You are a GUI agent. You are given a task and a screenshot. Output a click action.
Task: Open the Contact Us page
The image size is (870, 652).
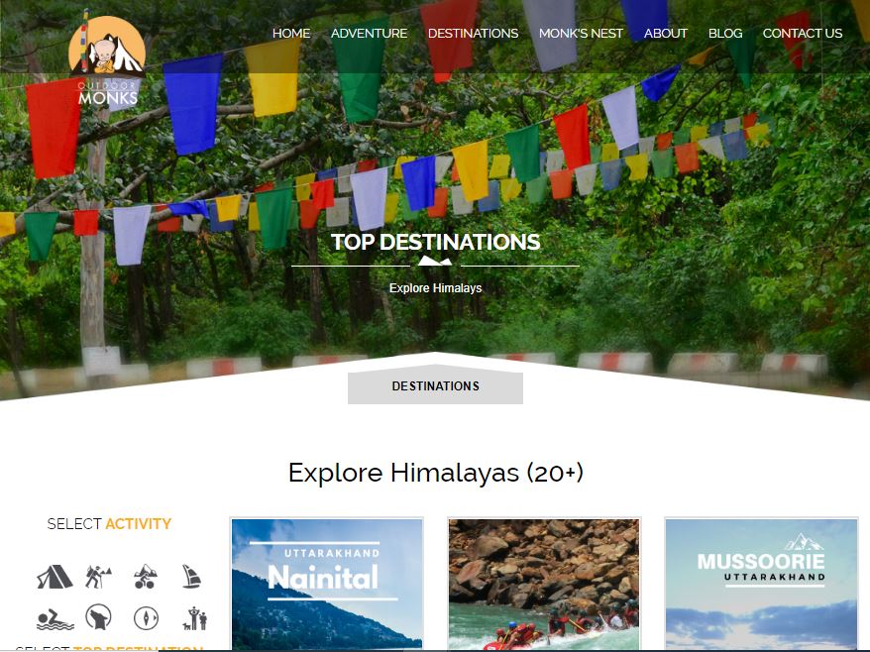click(x=802, y=34)
